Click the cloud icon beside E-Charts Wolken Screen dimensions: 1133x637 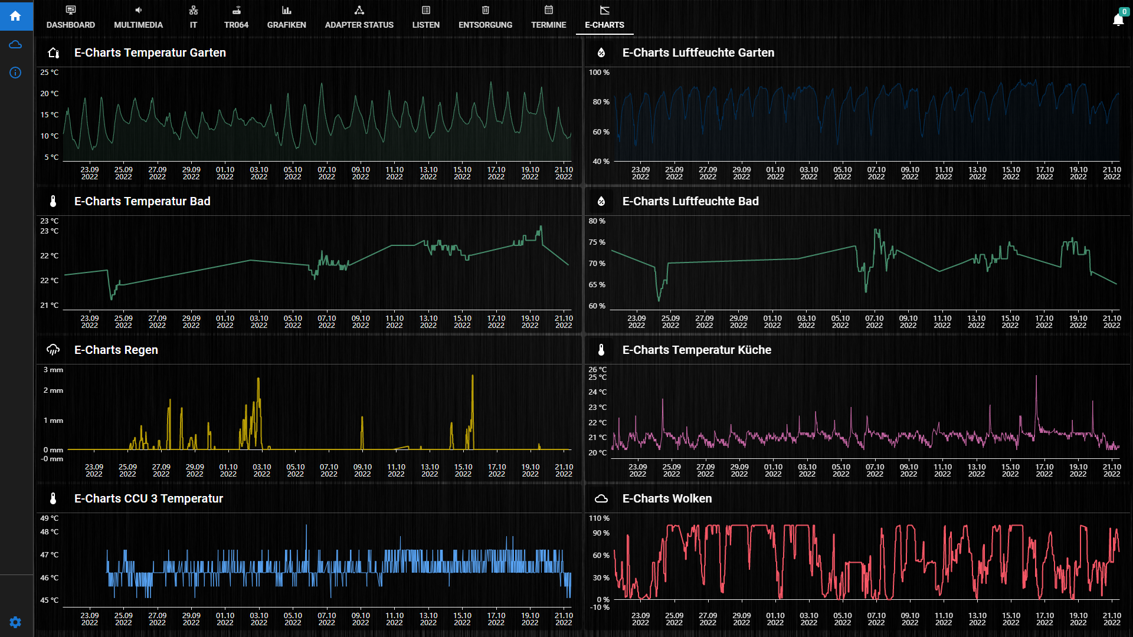coord(601,499)
